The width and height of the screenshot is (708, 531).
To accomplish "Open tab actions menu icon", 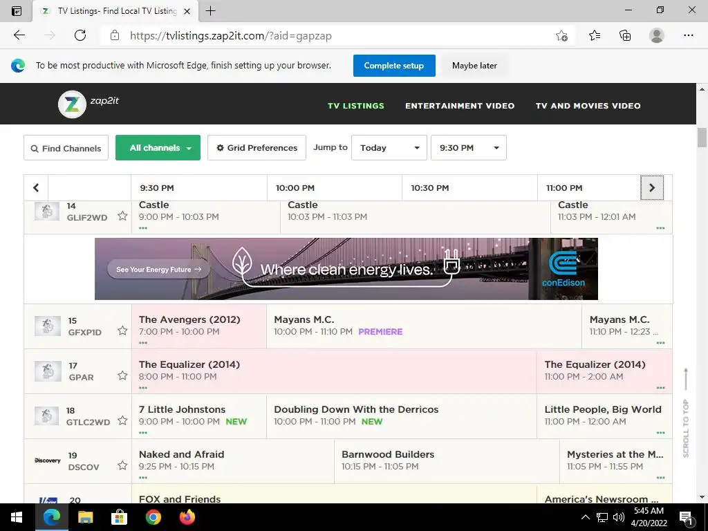I will coord(17,11).
